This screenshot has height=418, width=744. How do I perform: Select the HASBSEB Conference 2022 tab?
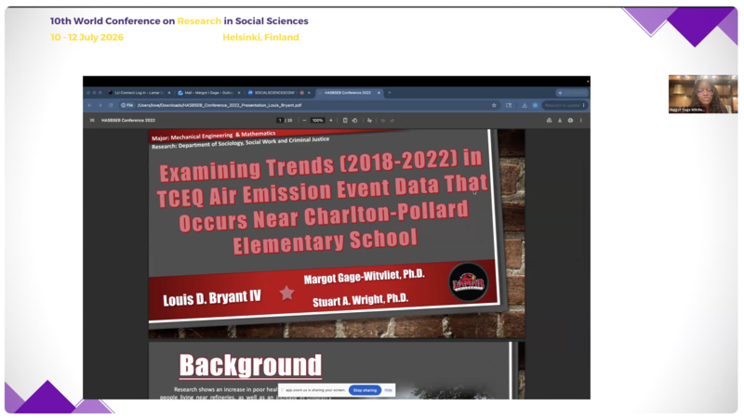click(350, 93)
